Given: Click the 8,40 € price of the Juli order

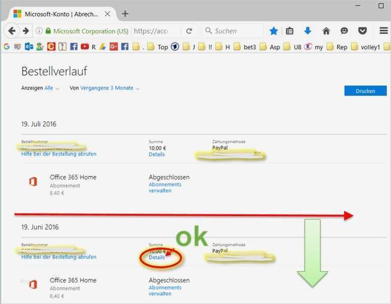Looking at the screenshot, I should 57,193.
